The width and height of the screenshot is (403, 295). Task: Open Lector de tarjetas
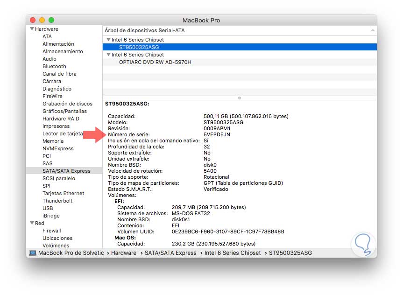tap(63, 133)
